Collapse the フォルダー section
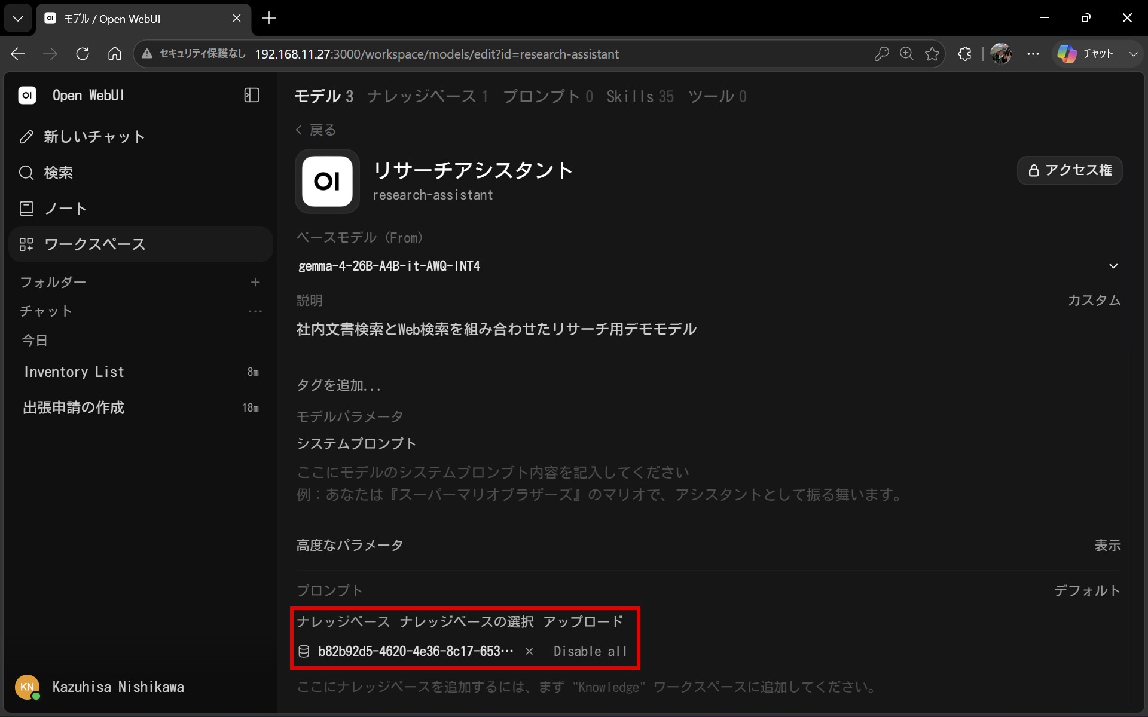 (x=53, y=282)
